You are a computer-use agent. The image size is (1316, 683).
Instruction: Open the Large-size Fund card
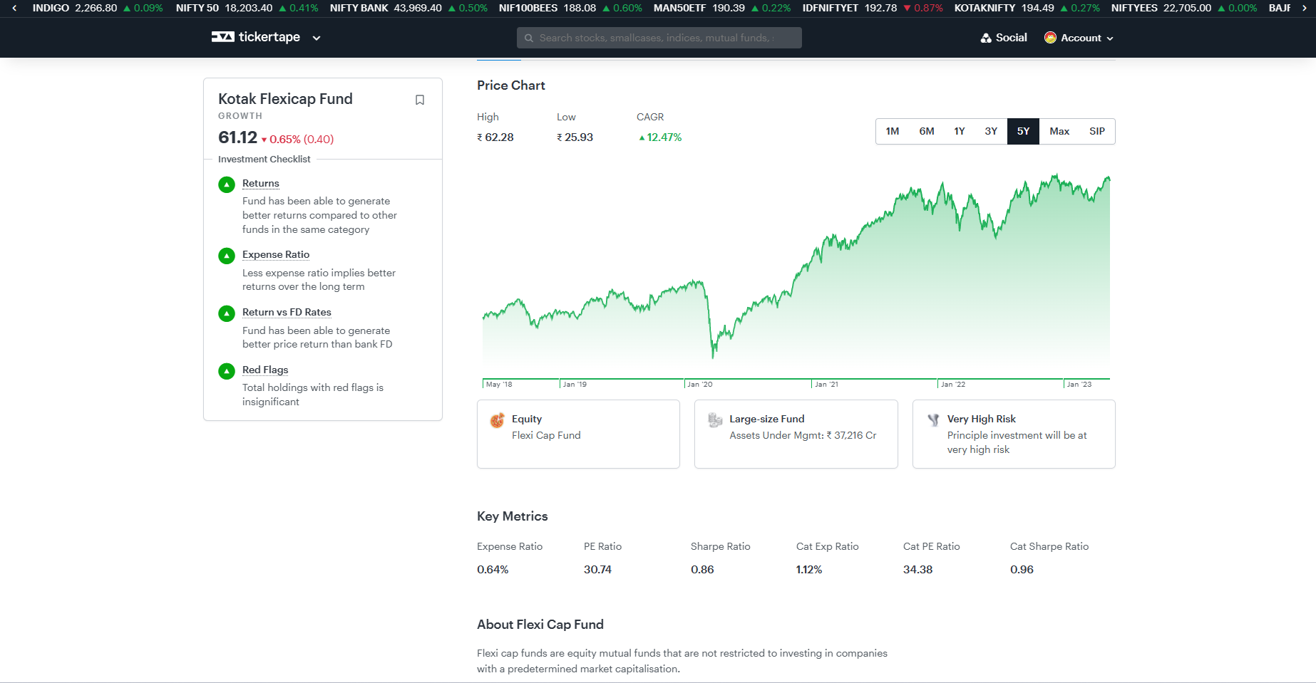tap(796, 434)
